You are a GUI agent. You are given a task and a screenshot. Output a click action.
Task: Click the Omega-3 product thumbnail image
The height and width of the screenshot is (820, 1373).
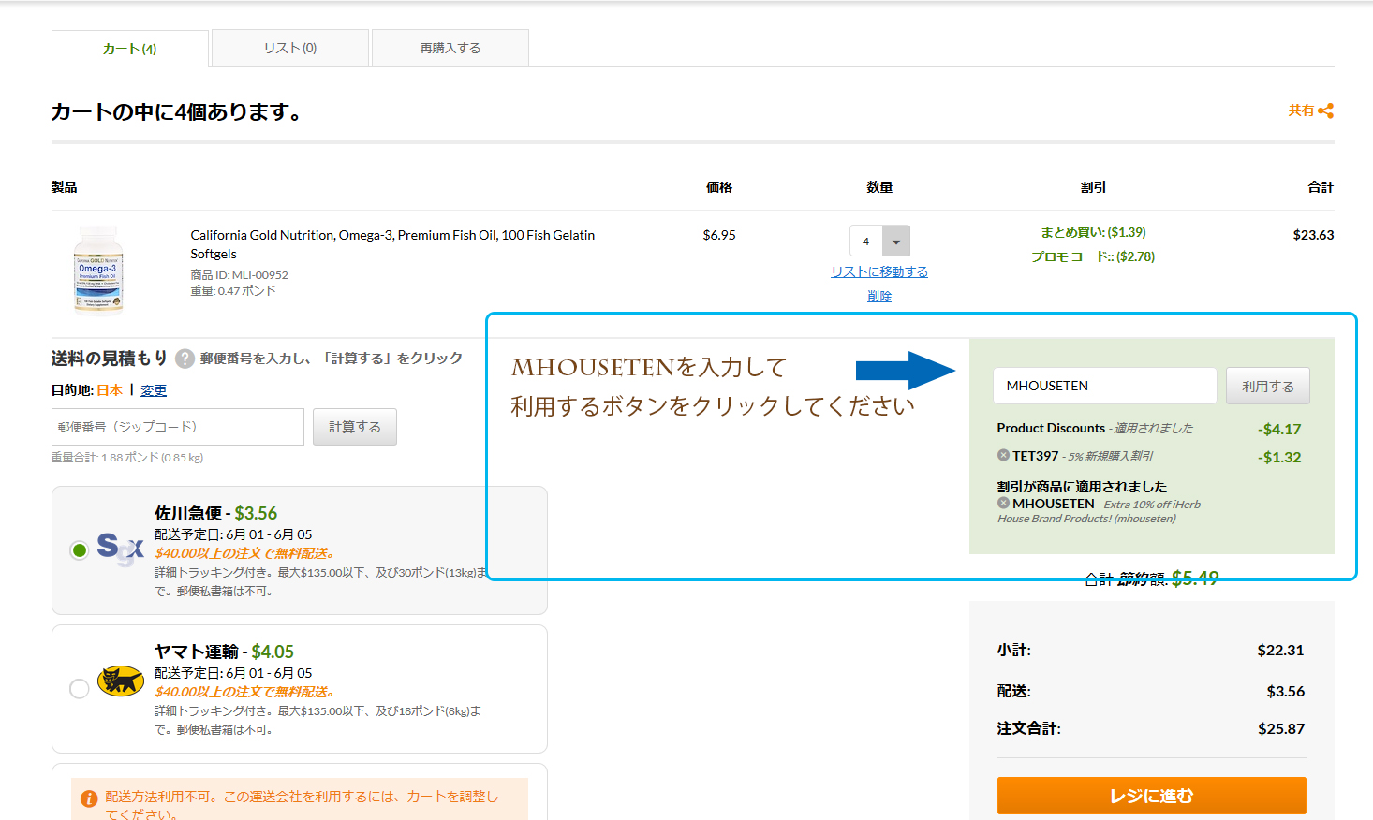tap(98, 270)
